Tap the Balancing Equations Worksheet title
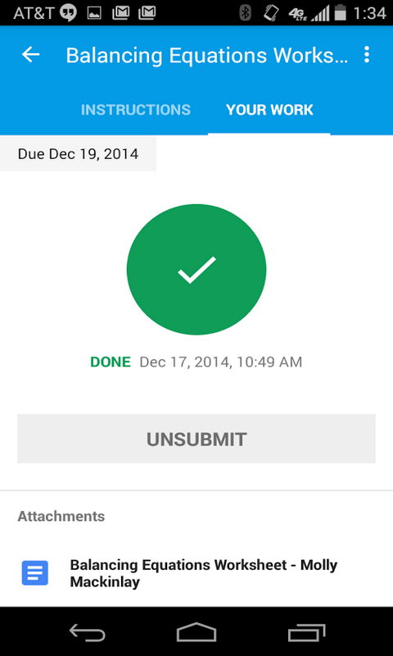 pyautogui.click(x=206, y=55)
